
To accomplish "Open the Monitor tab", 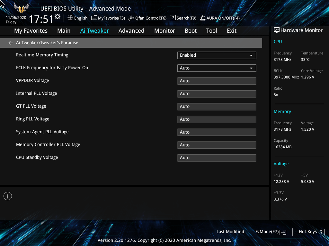I will click(x=165, y=31).
